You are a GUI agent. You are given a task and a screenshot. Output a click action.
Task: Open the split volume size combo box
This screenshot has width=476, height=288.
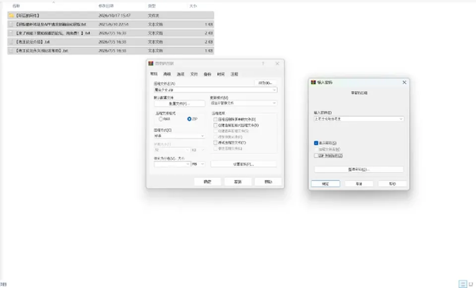coord(172,164)
